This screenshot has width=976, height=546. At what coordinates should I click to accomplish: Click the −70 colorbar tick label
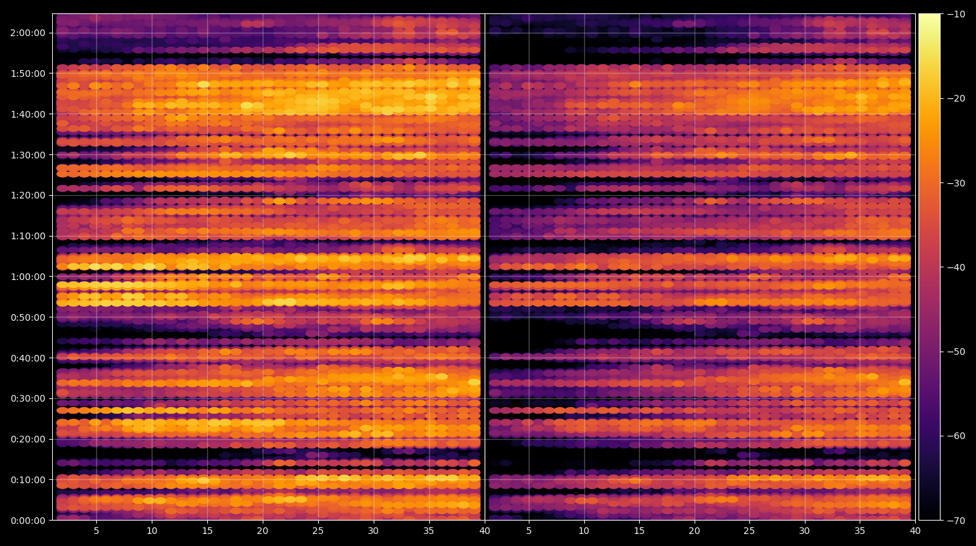(x=956, y=521)
